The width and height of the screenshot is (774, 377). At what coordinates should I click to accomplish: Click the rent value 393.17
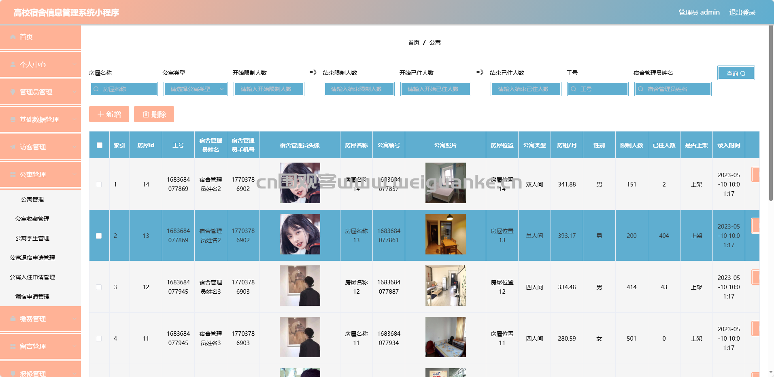pos(567,236)
